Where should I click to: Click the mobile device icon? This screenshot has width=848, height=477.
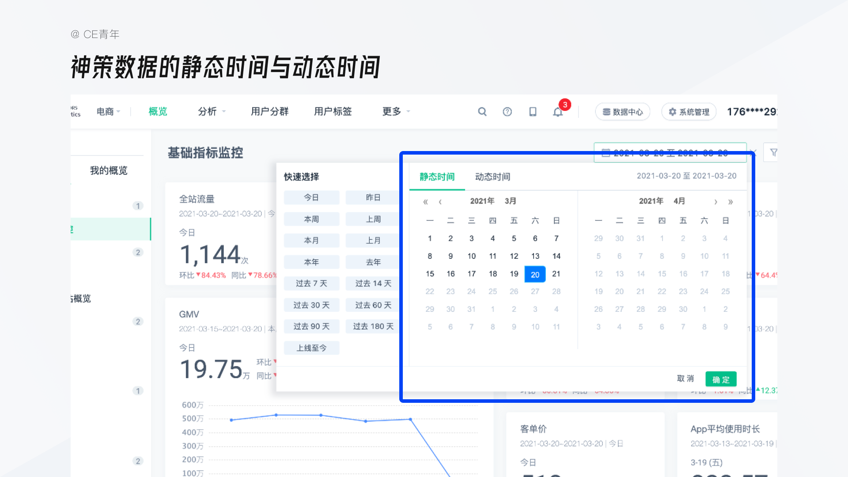[x=533, y=112]
